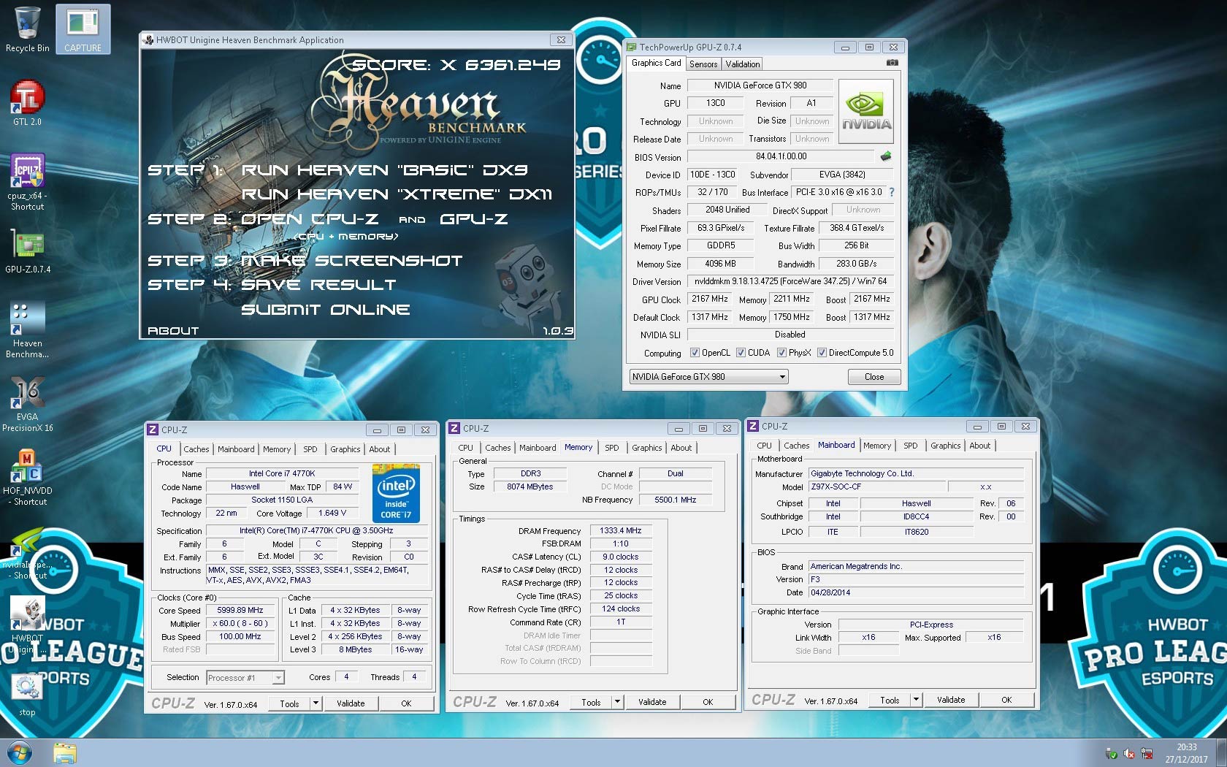Click ABOUT in the Heaven Benchmark app
The image size is (1227, 767).
pos(173,331)
